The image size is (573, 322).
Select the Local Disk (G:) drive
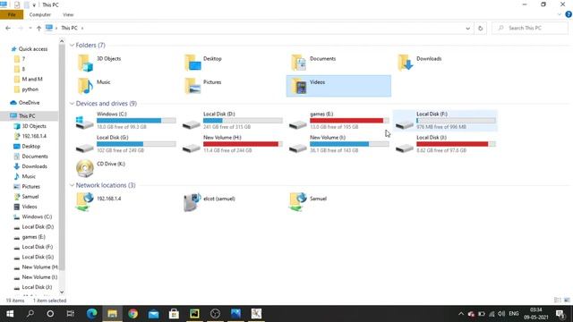125,144
